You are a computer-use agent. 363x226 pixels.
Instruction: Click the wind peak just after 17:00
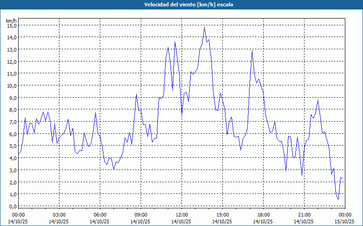[x=252, y=50]
